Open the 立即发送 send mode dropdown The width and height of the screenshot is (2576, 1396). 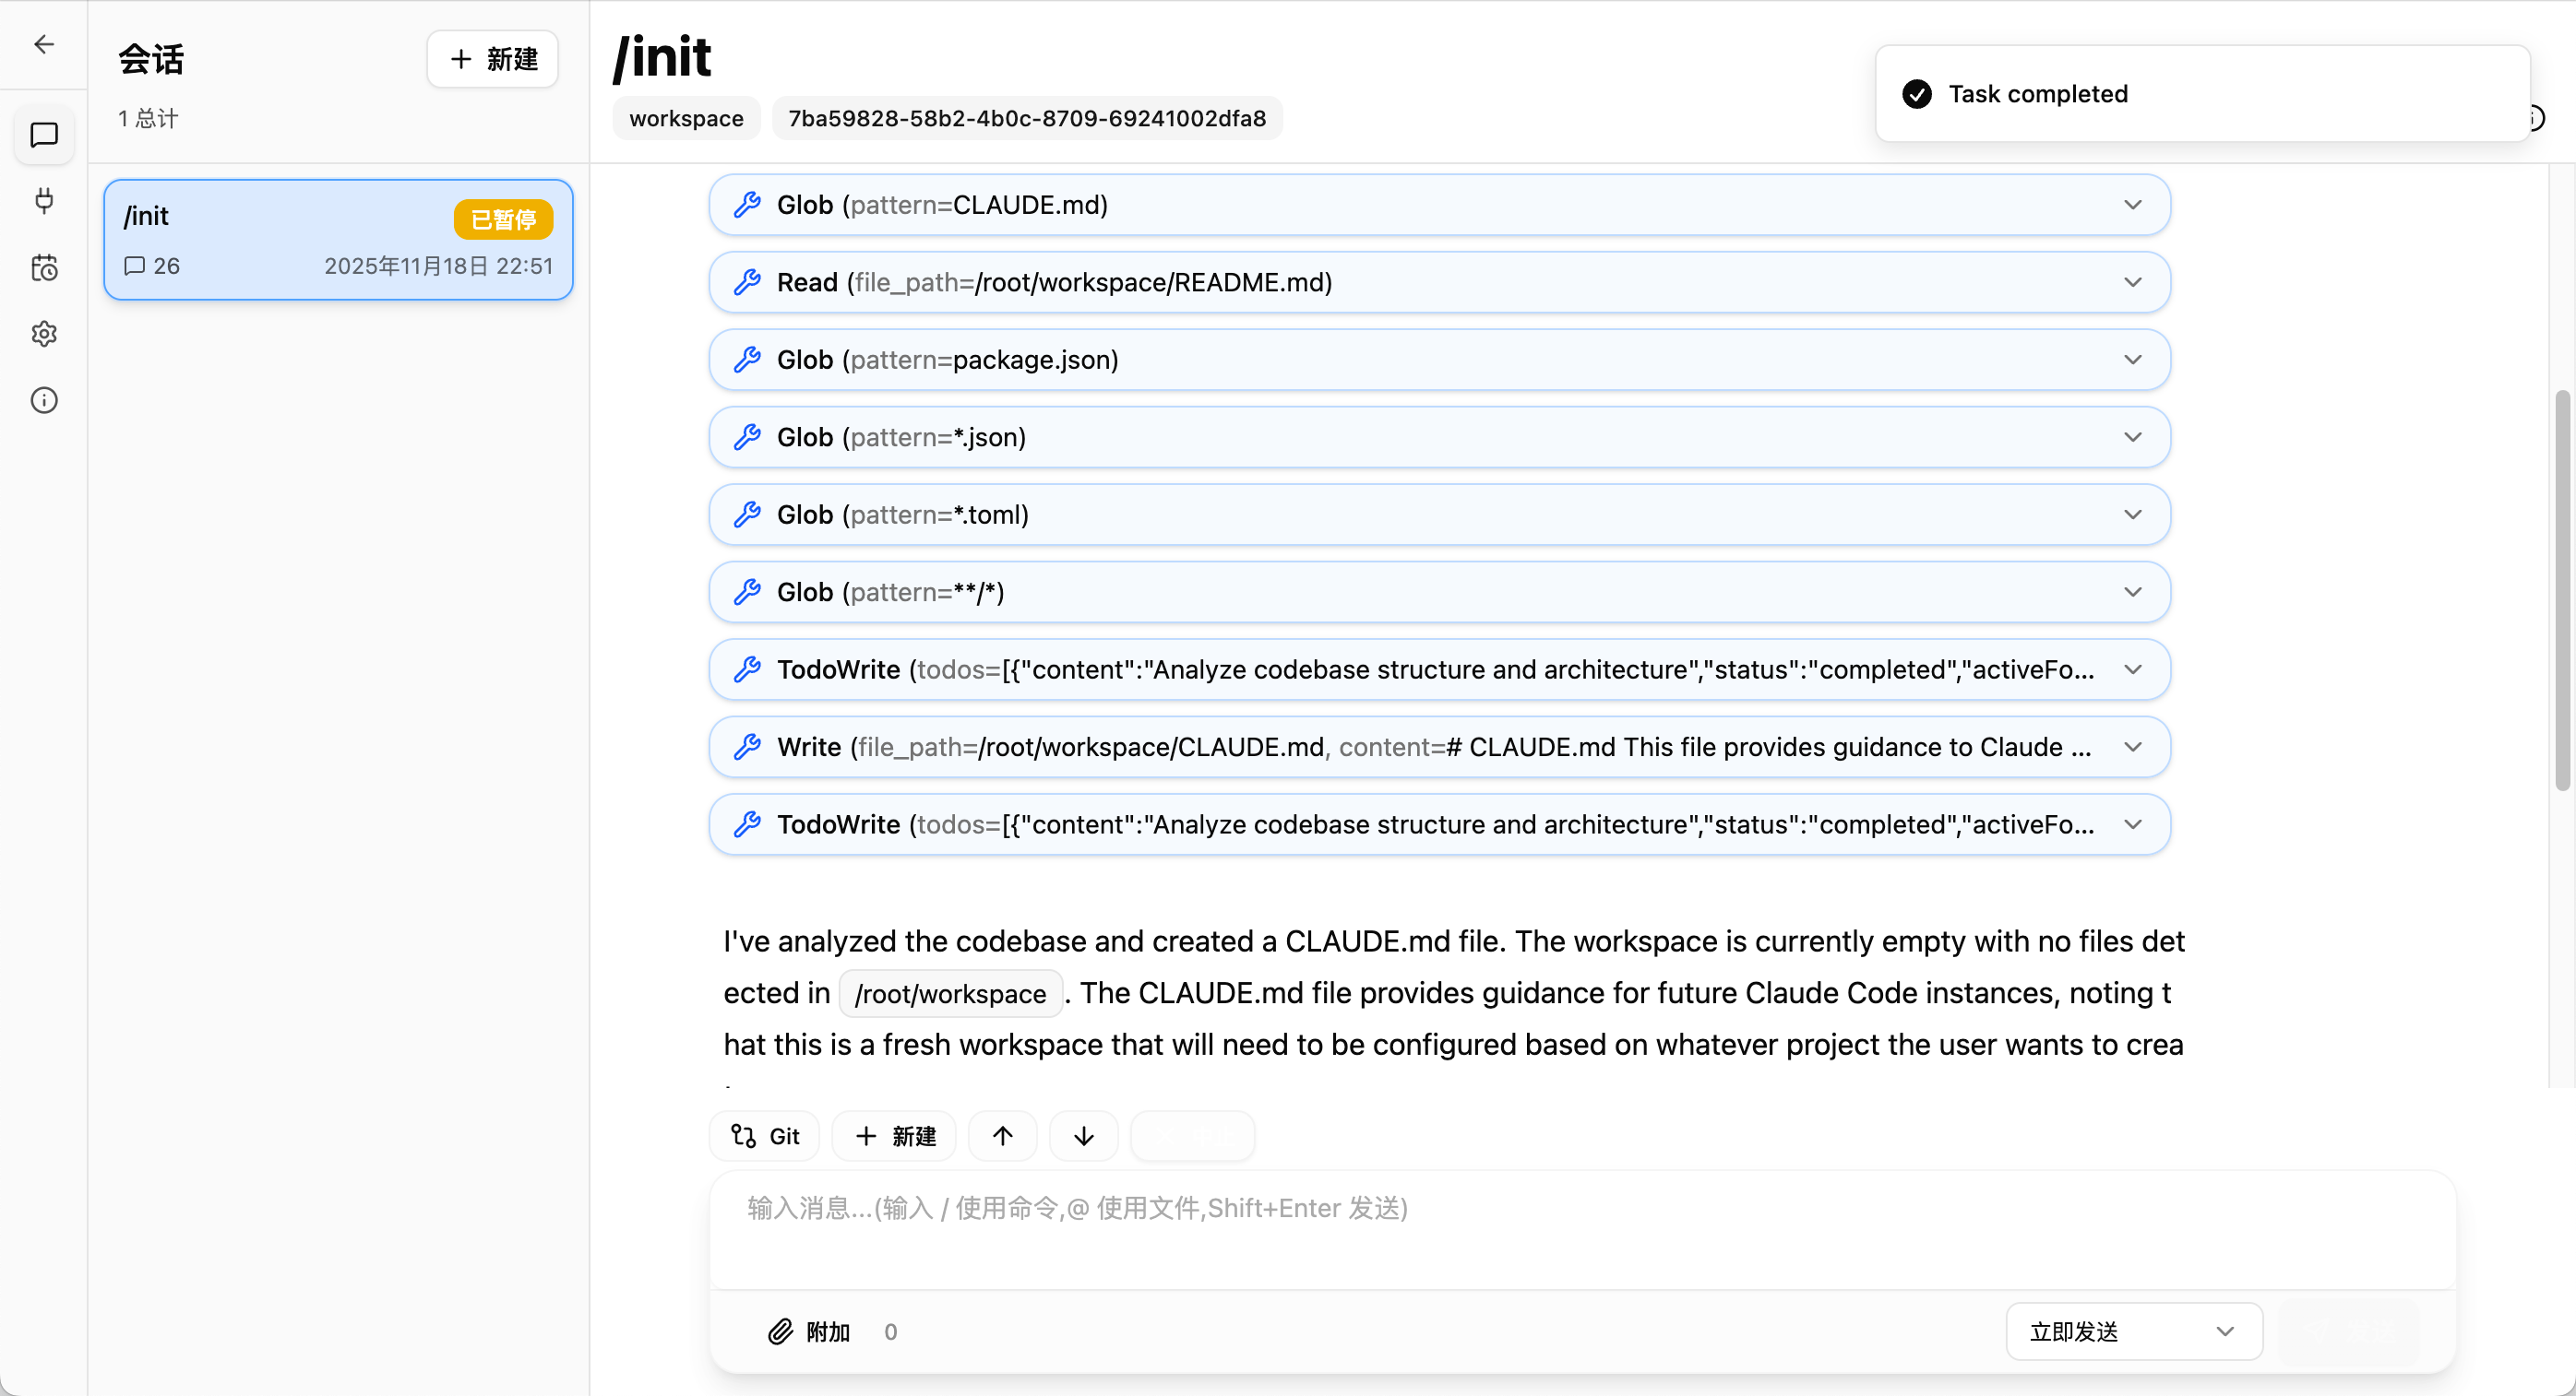[2134, 1331]
